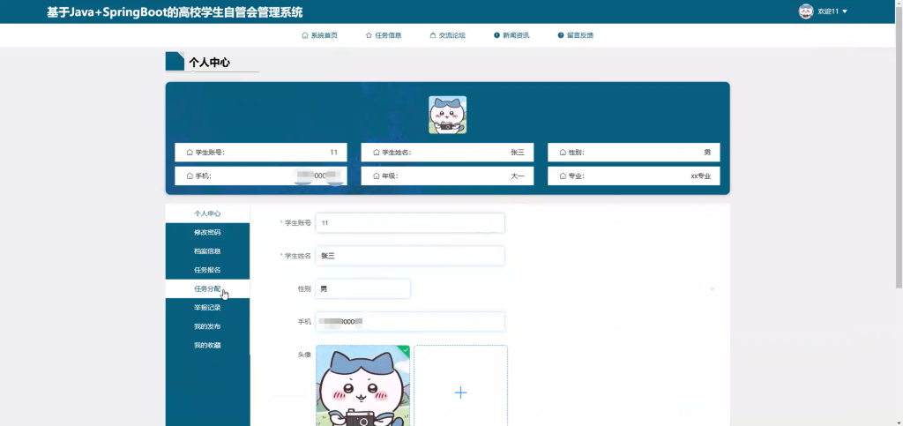Open 我的收藏 in the sidebar
Screen dimensions: 903x426
pyautogui.click(x=207, y=346)
